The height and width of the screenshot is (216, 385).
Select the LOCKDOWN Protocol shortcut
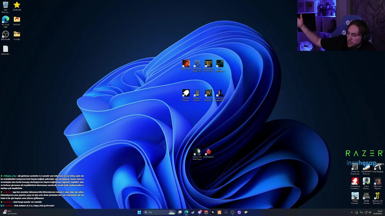pos(366,169)
